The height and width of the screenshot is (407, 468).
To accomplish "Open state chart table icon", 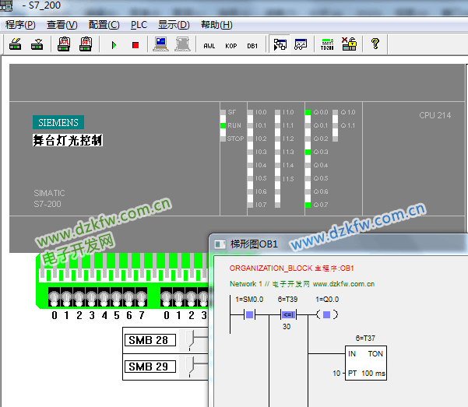I will pos(301,44).
